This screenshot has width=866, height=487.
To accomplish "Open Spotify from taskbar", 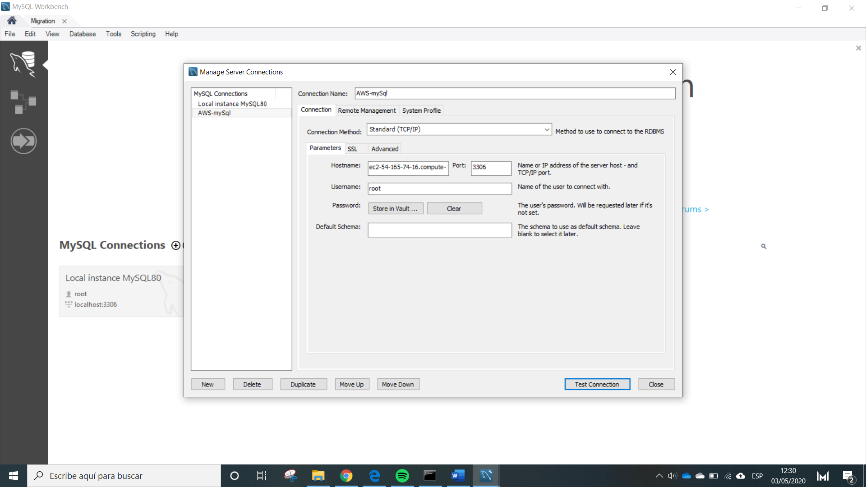I will click(x=402, y=476).
